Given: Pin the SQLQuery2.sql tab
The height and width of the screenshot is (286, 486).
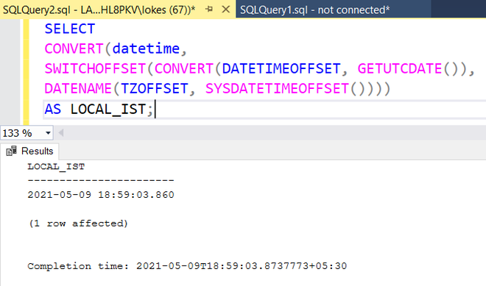Looking at the screenshot, I should [x=209, y=10].
